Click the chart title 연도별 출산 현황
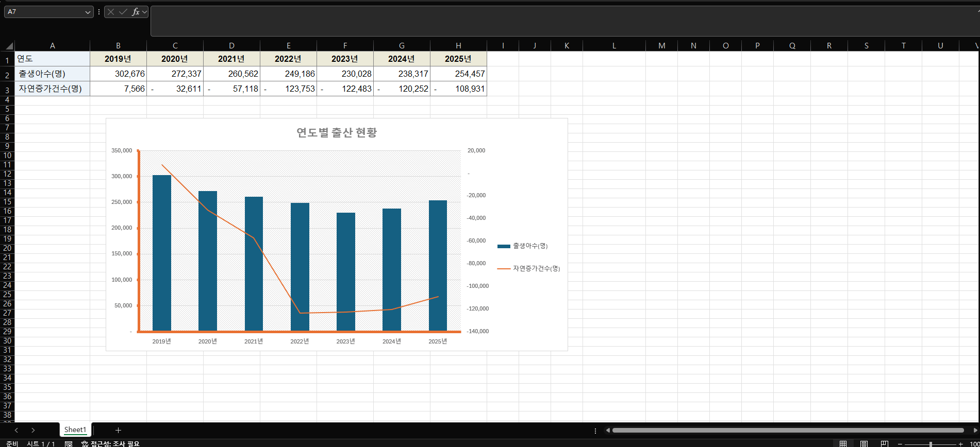 [x=337, y=132]
